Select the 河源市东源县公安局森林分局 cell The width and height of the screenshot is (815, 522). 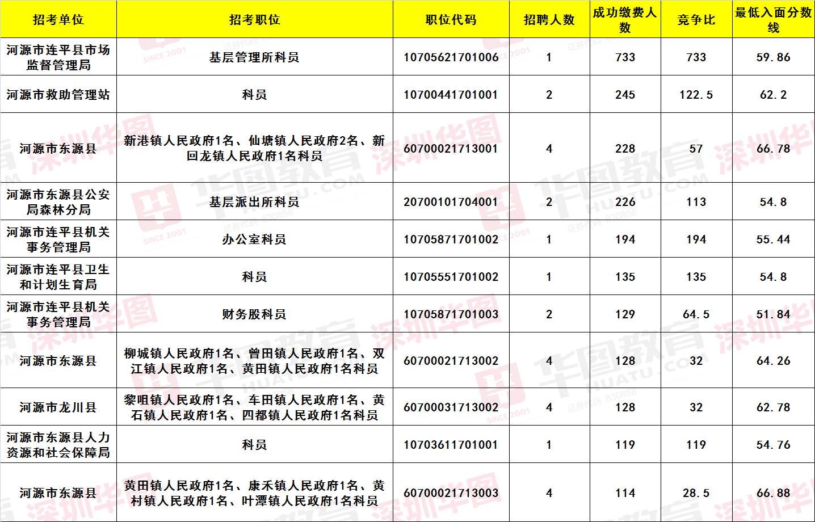(58, 201)
